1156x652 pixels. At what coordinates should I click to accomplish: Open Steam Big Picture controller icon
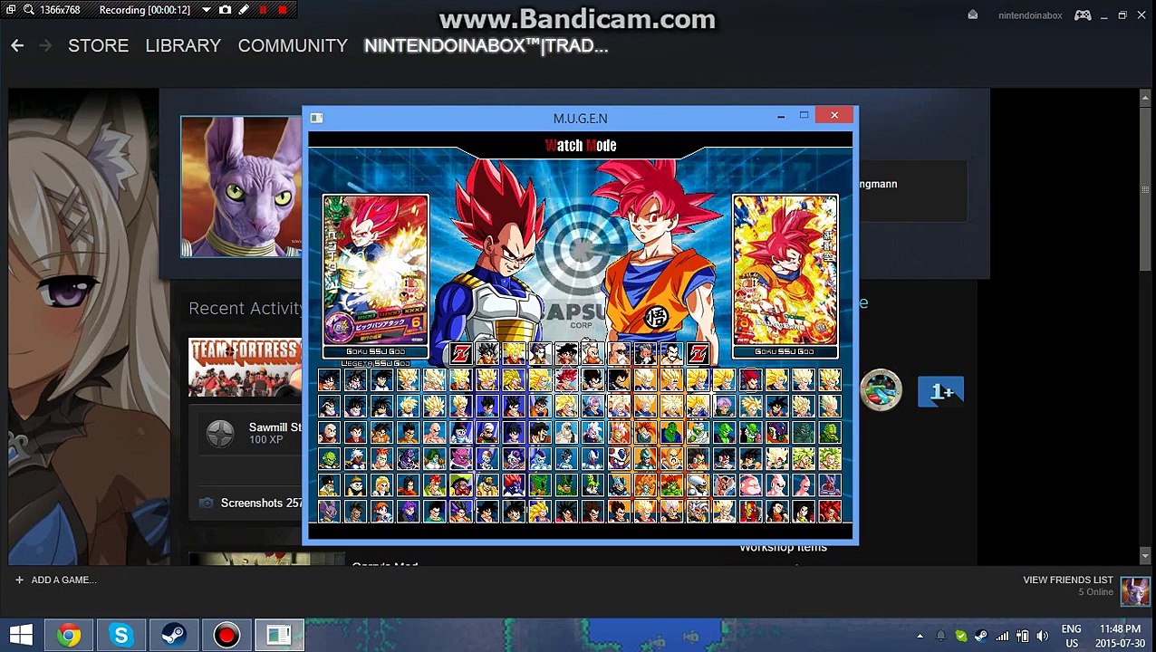coord(1083,15)
